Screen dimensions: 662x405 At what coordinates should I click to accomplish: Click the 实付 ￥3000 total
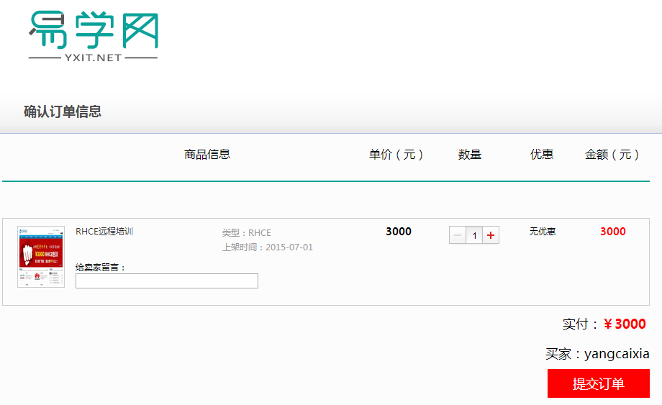[604, 324]
